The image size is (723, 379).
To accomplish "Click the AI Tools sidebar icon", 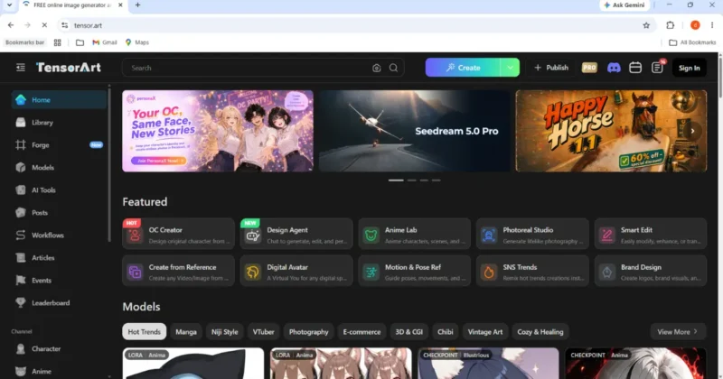I will tap(20, 189).
